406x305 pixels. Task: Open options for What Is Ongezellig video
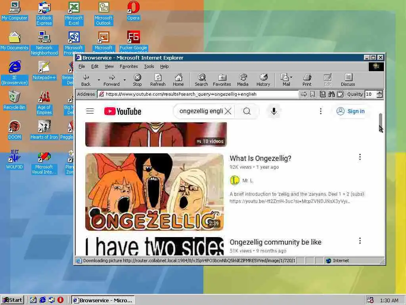click(360, 157)
